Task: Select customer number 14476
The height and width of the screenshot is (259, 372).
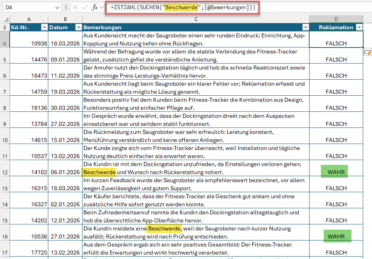Action: (x=29, y=55)
